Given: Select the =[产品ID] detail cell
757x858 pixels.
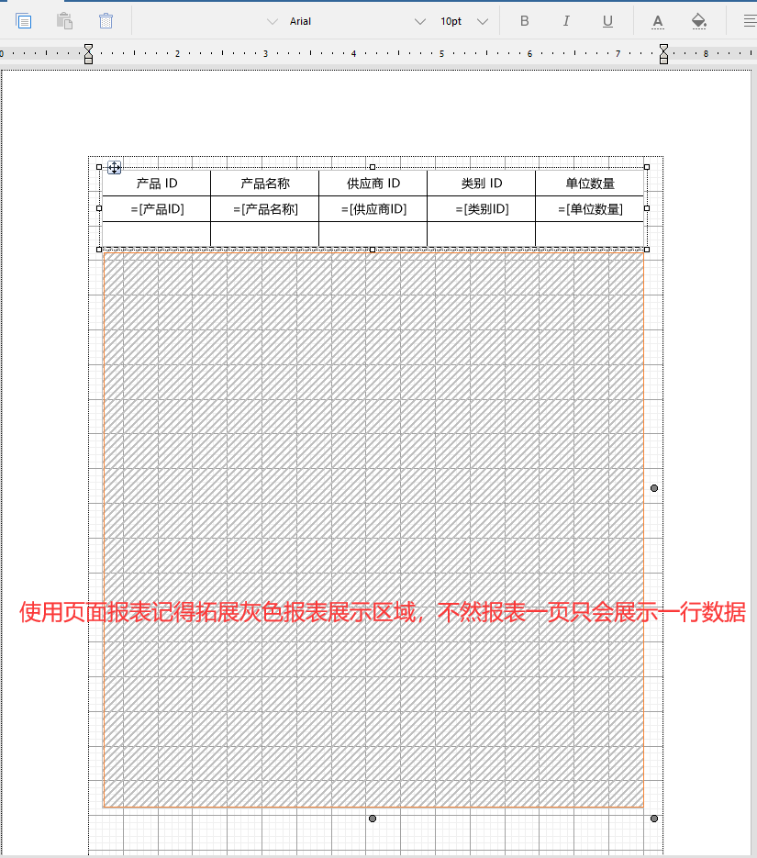Looking at the screenshot, I should [156, 209].
